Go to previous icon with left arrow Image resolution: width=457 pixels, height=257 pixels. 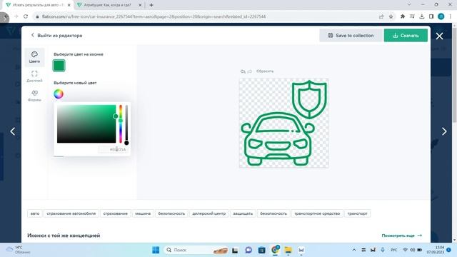(x=13, y=131)
